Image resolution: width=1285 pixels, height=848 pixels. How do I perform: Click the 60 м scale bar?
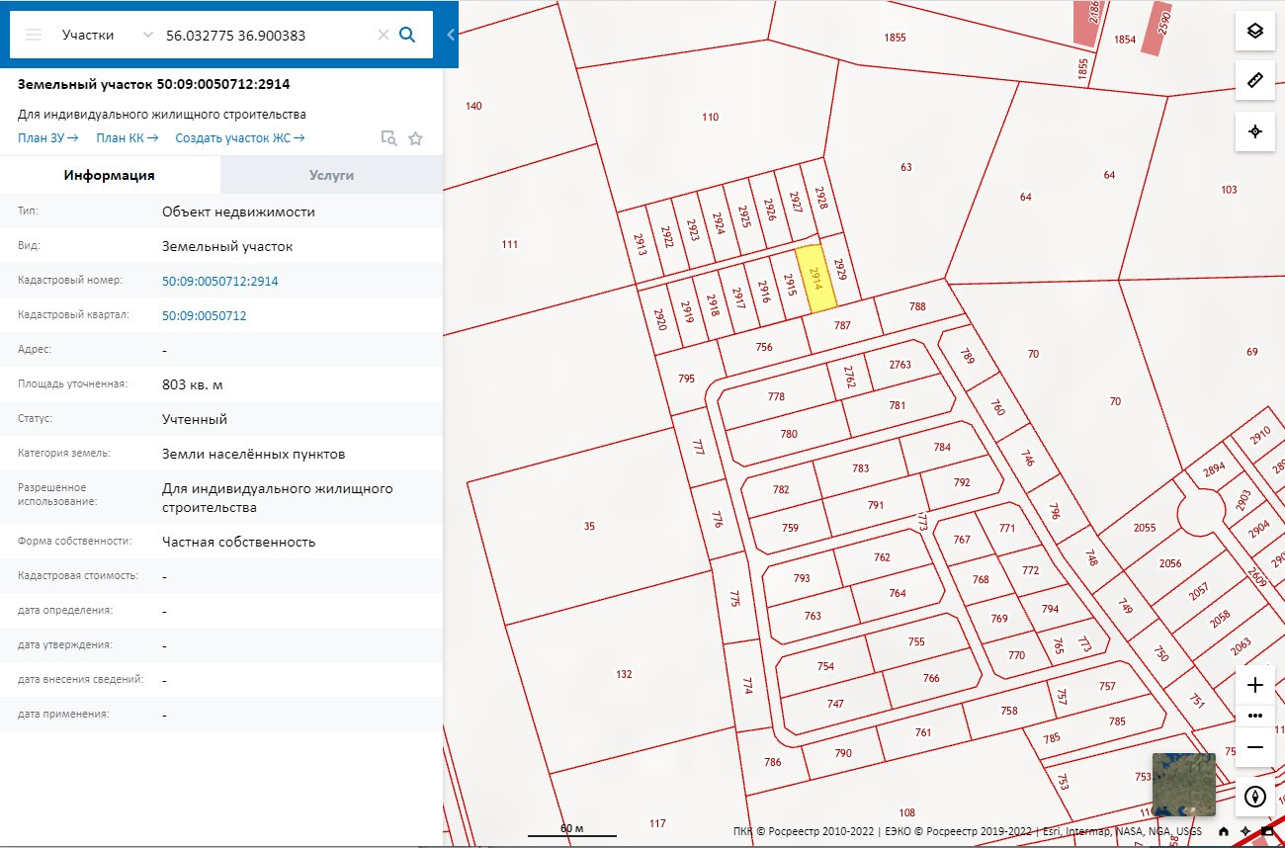(572, 830)
